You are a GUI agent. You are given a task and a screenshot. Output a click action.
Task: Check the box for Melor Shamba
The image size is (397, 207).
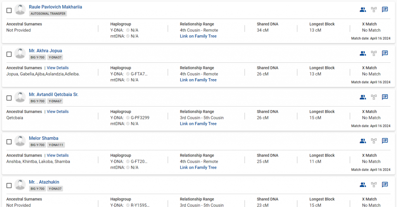[9, 142]
